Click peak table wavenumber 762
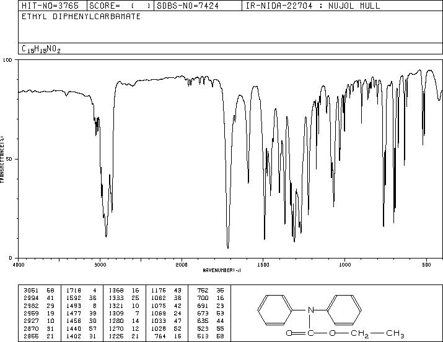Viewport: 443px width, 342px height. click(x=203, y=291)
